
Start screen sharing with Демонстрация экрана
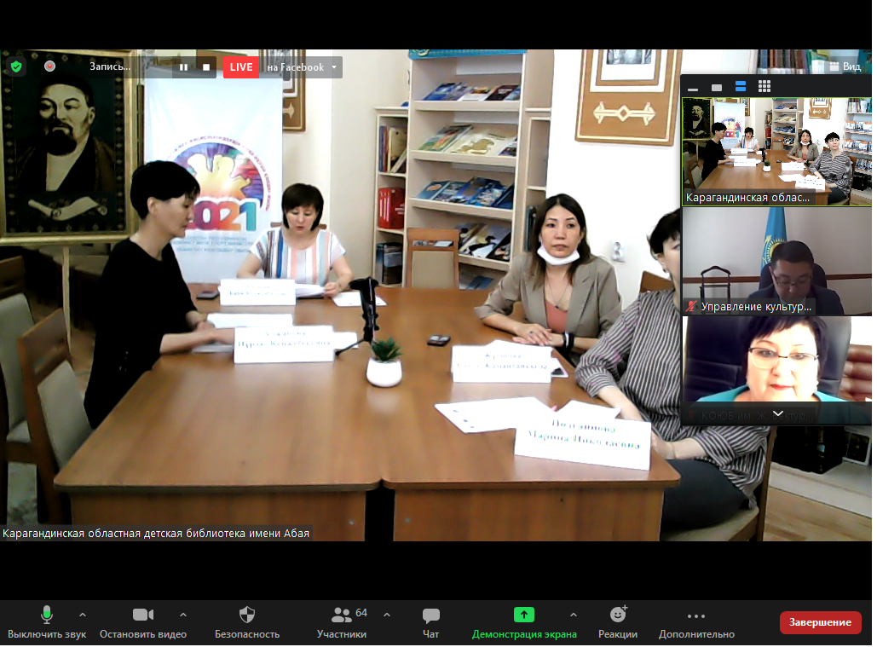click(x=524, y=621)
